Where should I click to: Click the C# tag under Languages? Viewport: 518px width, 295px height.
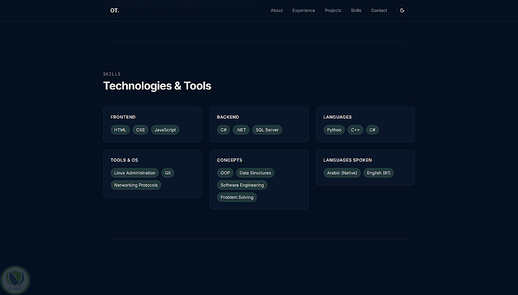coord(372,130)
